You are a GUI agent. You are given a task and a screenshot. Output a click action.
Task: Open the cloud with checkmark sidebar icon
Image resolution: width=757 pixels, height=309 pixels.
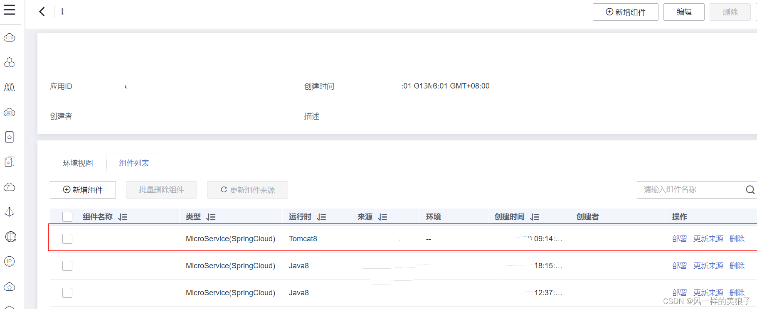point(10,187)
